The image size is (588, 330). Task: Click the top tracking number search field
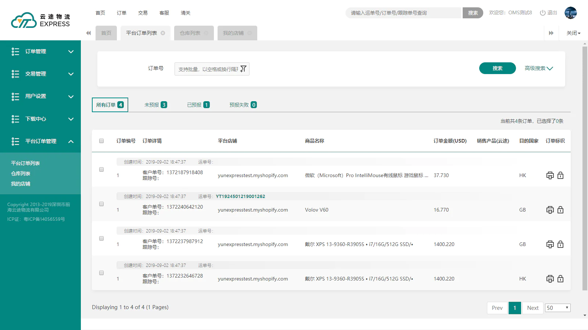pyautogui.click(x=403, y=13)
